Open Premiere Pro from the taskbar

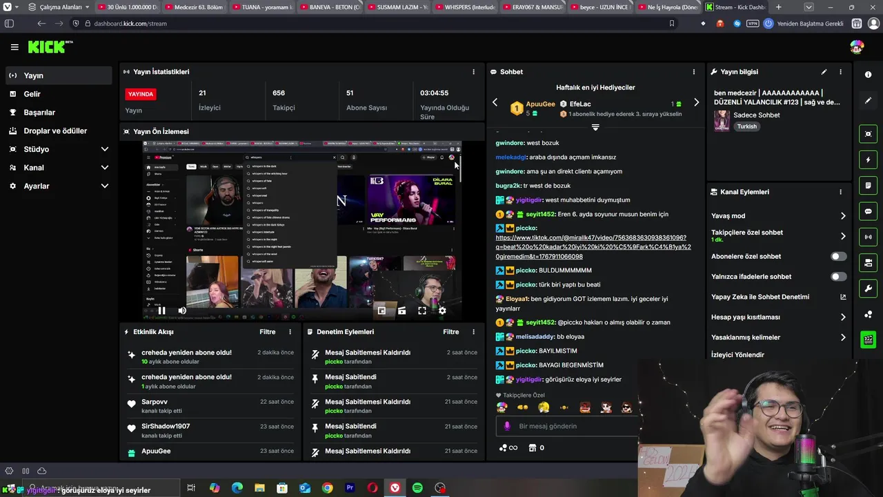(350, 488)
